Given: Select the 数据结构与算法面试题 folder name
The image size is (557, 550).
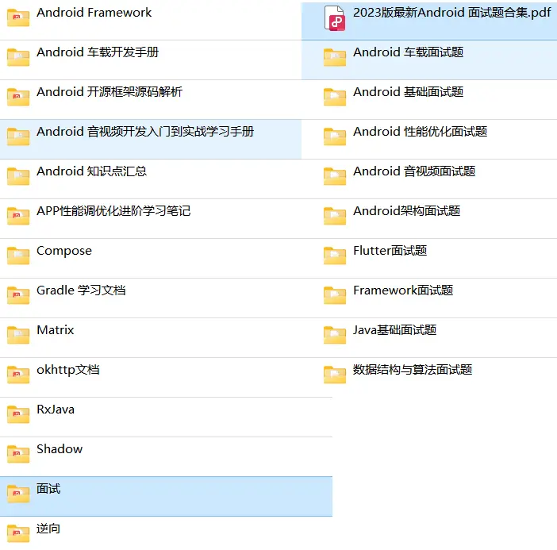Looking at the screenshot, I should (x=413, y=370).
